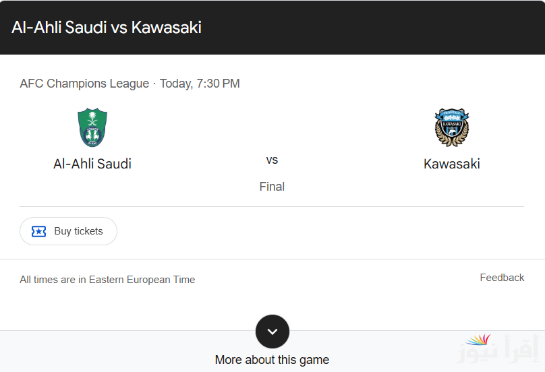The image size is (545, 372).
Task: Open More about this game
Action: (x=272, y=360)
